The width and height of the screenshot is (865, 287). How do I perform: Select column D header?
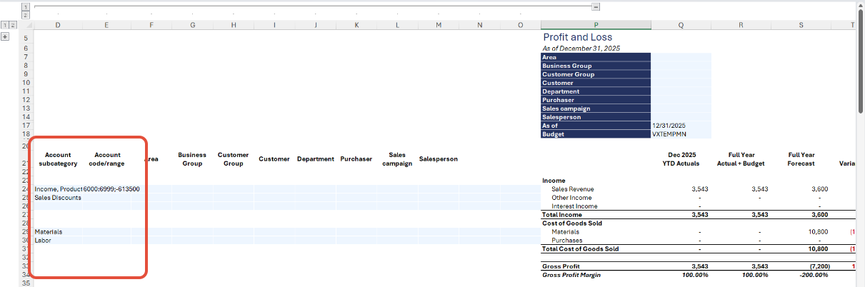(57, 25)
